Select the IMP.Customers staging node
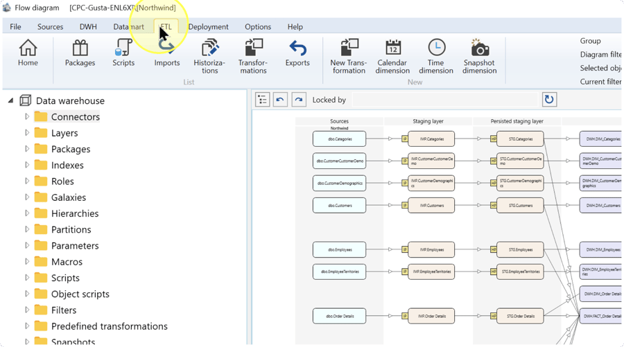The width and height of the screenshot is (624, 347). coord(431,206)
